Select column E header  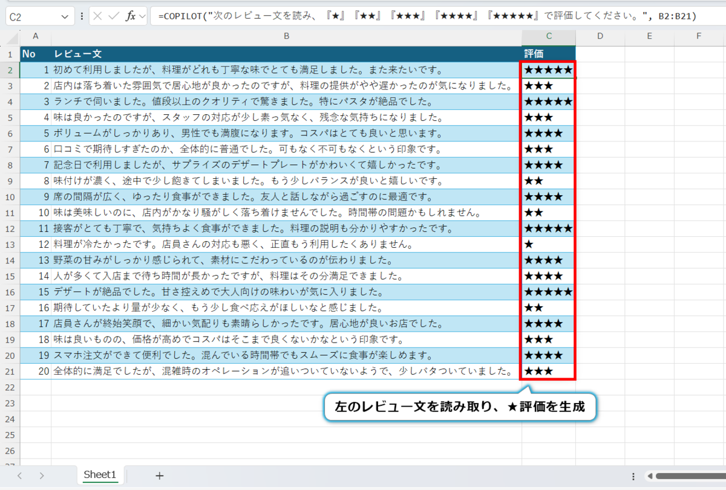pyautogui.click(x=649, y=36)
